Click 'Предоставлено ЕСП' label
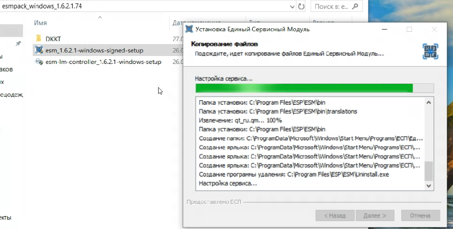Image resolution: width=453 pixels, height=229 pixels. pos(214,202)
